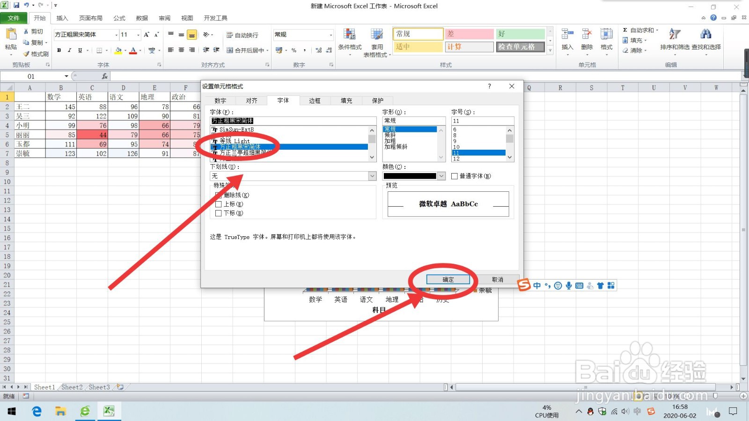Viewport: 749px width, 421px height.
Task: Open the Formulas (公式) ribbon tab
Action: coord(119,18)
